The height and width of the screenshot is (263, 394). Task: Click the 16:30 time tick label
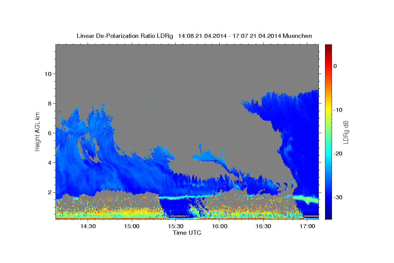click(263, 227)
